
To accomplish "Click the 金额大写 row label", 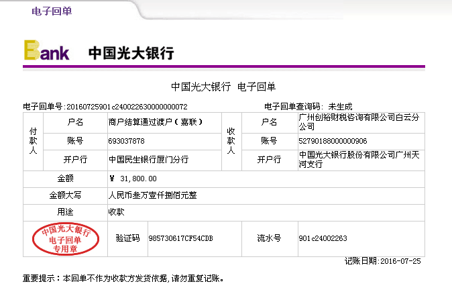I will [x=65, y=195].
